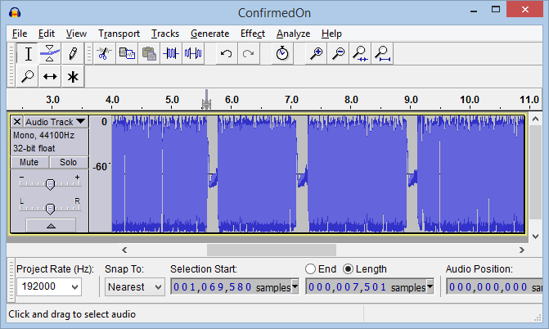The image size is (549, 329).
Task: Open the Generate menu
Action: point(210,34)
